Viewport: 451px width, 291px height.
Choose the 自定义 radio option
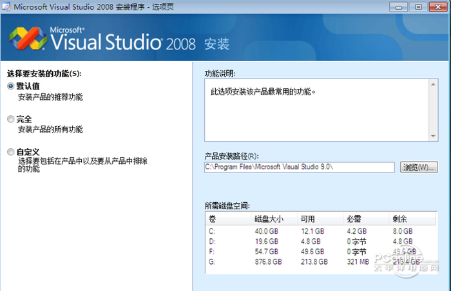(11, 151)
